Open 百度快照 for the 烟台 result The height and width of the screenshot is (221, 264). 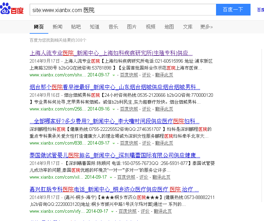pos(129,109)
